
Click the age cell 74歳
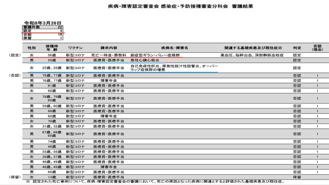(52, 141)
